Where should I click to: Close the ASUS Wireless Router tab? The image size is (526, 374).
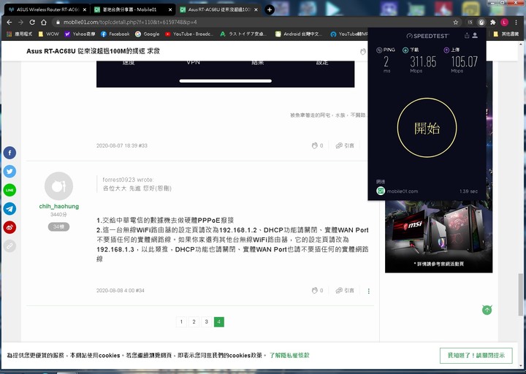point(85,9)
